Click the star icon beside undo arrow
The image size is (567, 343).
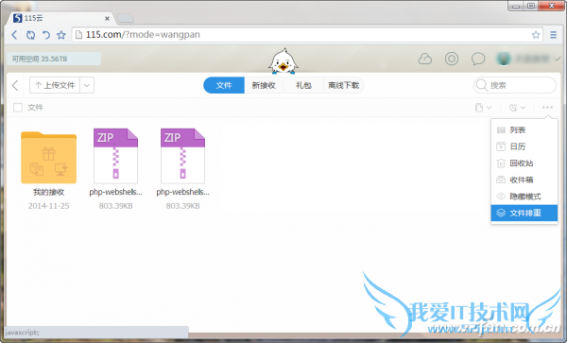pos(61,35)
